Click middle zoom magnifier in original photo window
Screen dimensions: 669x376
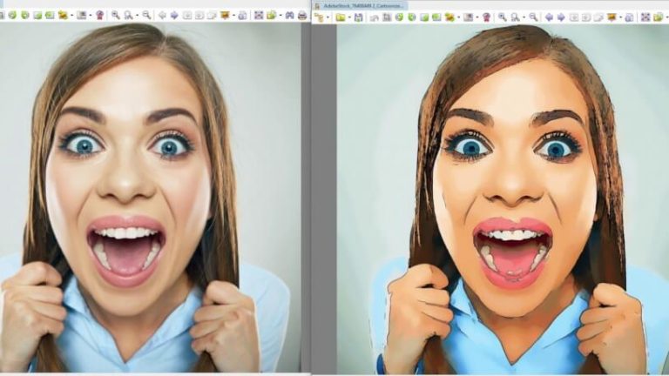point(128,16)
